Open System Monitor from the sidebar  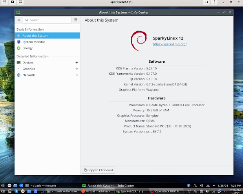pos(47,42)
